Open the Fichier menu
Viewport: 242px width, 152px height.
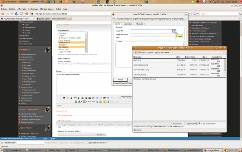pos(4,9)
